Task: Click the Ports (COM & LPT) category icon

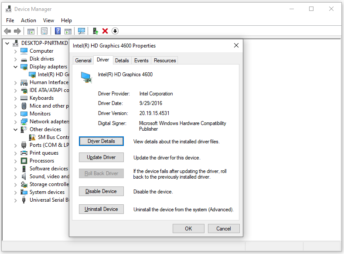Action: point(24,145)
